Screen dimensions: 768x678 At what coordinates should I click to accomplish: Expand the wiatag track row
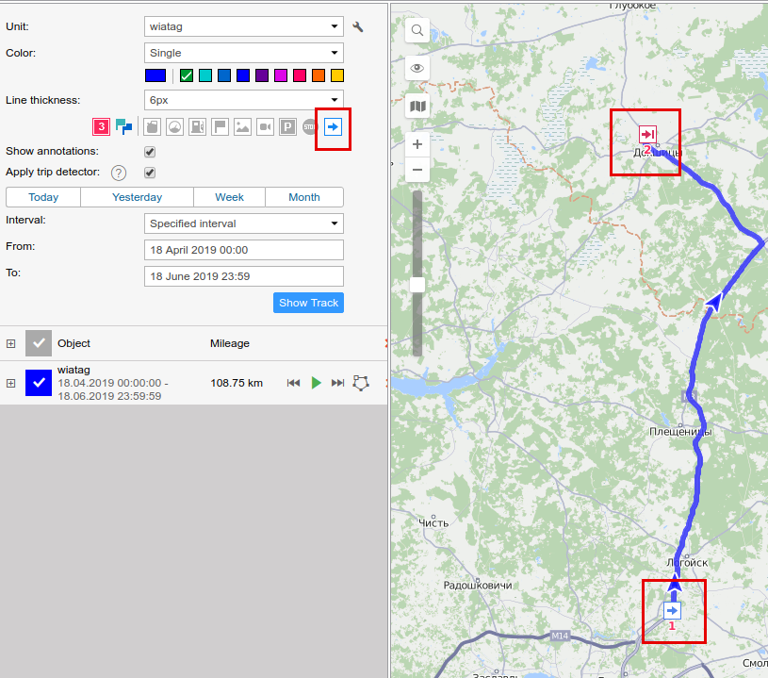click(x=10, y=383)
